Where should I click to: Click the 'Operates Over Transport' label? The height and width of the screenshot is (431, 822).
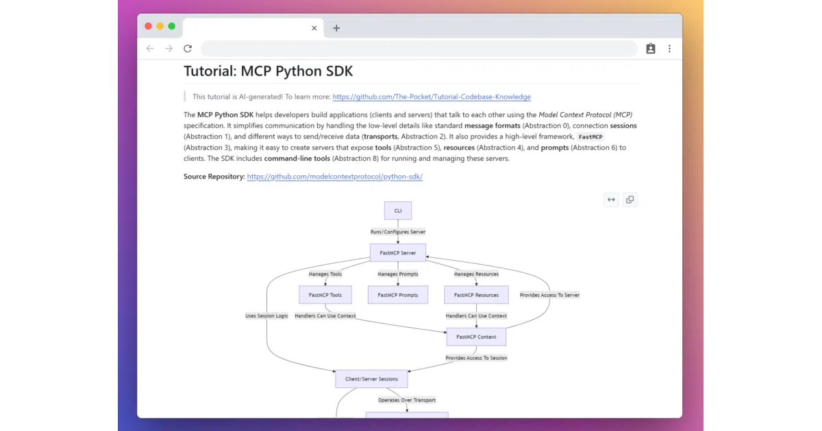click(407, 400)
